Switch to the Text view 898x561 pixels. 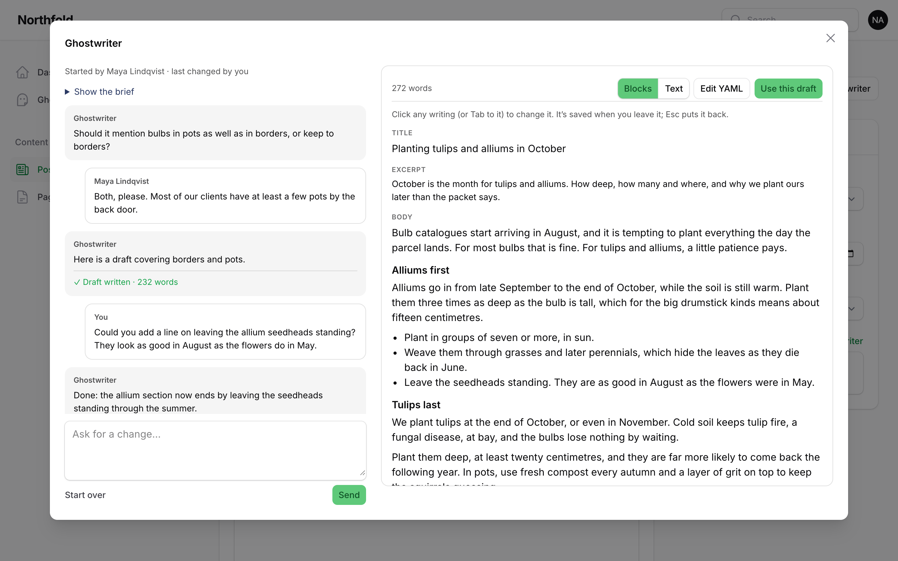tap(673, 89)
